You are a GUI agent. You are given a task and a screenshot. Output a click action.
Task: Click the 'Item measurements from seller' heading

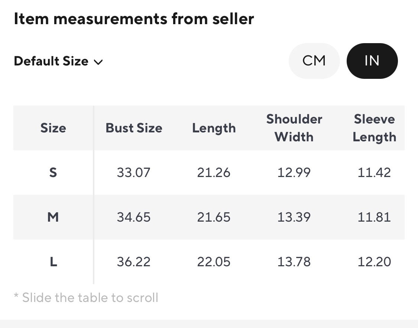pyautogui.click(x=134, y=19)
